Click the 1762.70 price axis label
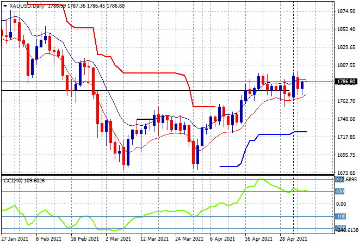Viewport: 359px width, 245px height. 346,101
